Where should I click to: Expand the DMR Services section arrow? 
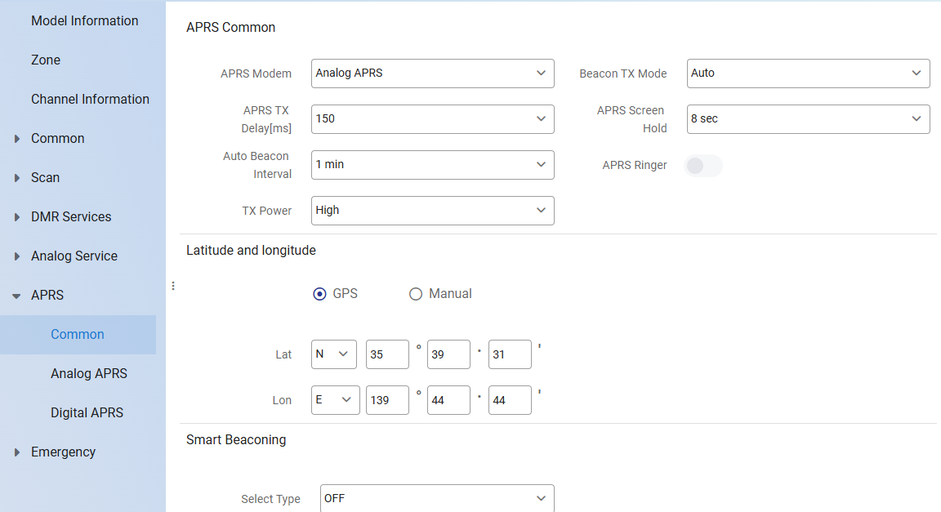click(17, 217)
